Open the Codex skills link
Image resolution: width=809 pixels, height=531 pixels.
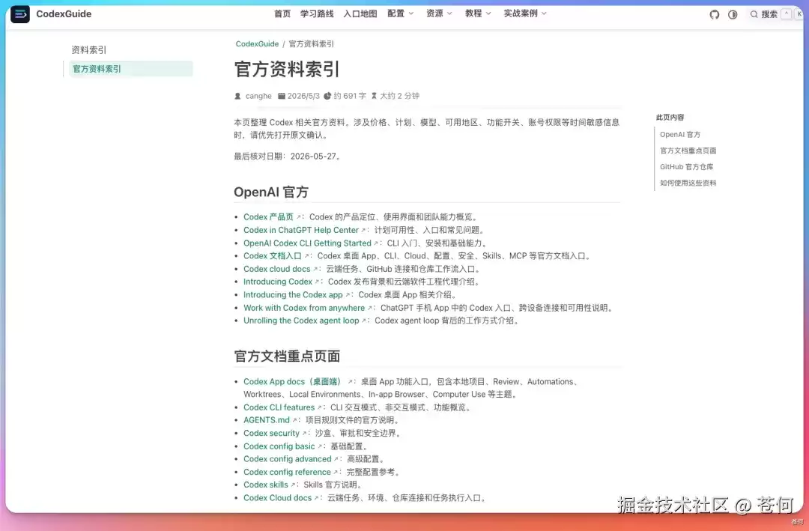click(266, 485)
